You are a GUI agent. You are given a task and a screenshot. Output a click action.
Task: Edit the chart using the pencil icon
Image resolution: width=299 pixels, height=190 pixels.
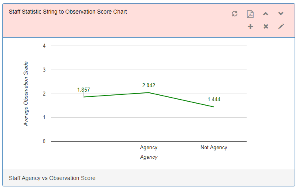tap(281, 26)
